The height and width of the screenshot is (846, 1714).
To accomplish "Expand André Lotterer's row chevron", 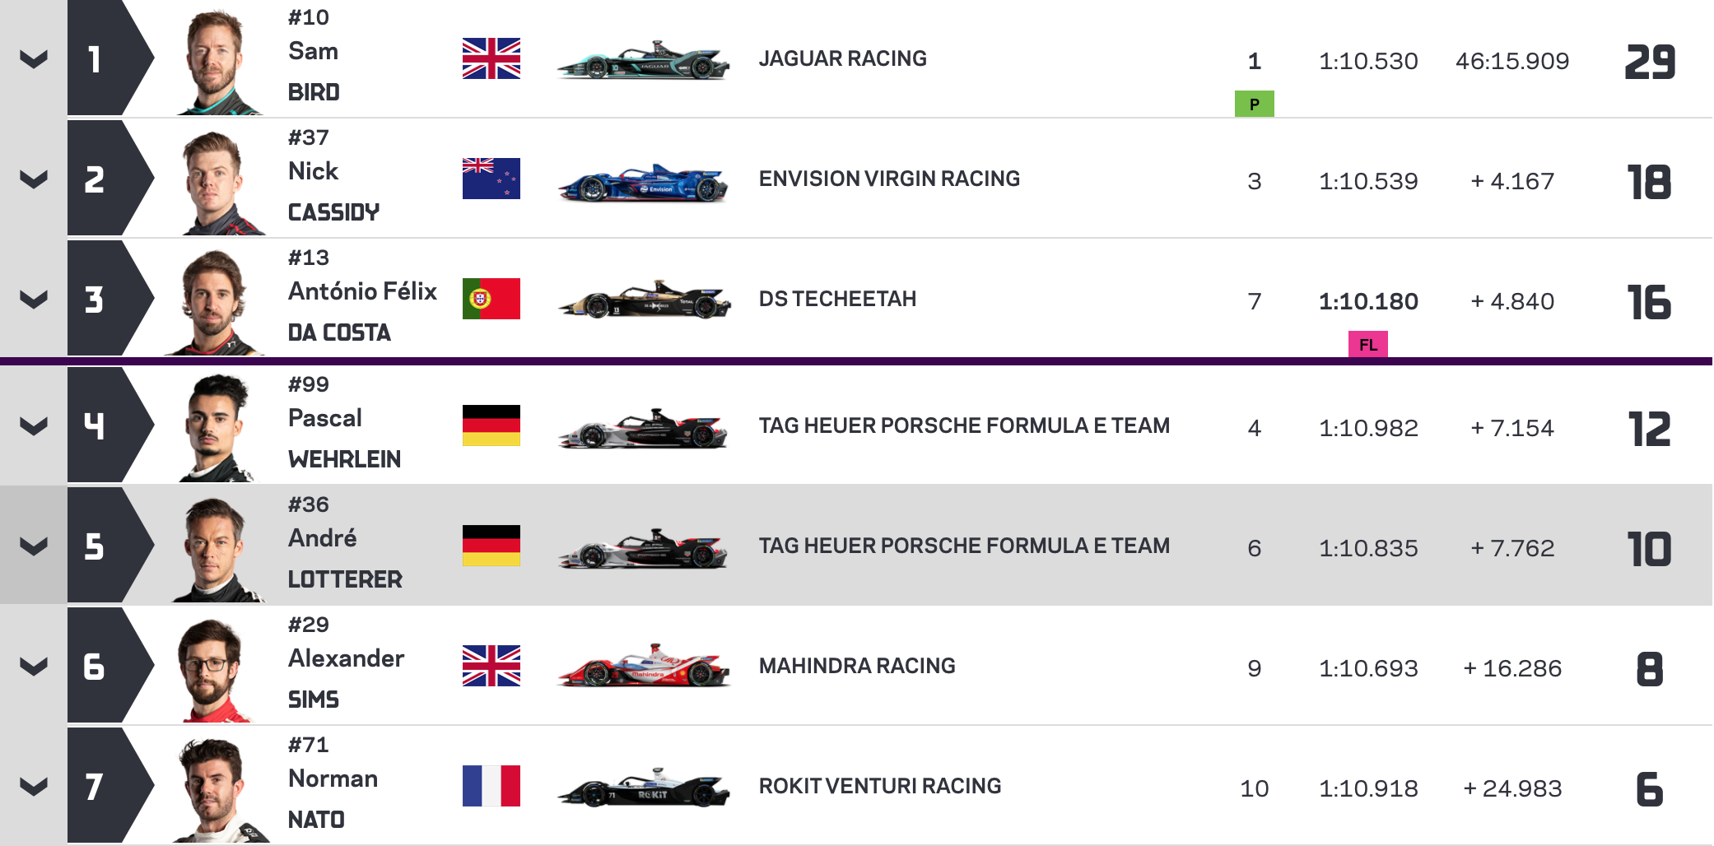I will click(x=34, y=546).
